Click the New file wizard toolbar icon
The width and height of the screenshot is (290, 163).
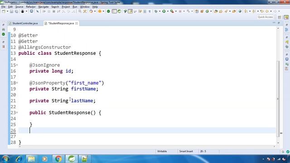[x=4, y=11]
